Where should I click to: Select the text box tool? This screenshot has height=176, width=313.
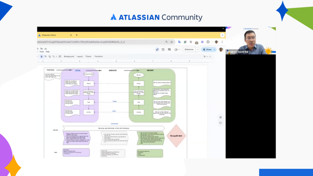(46, 57)
